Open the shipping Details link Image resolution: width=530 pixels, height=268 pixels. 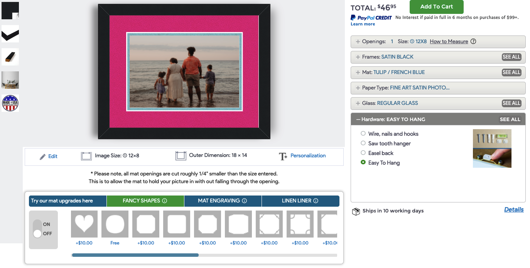pyautogui.click(x=514, y=210)
